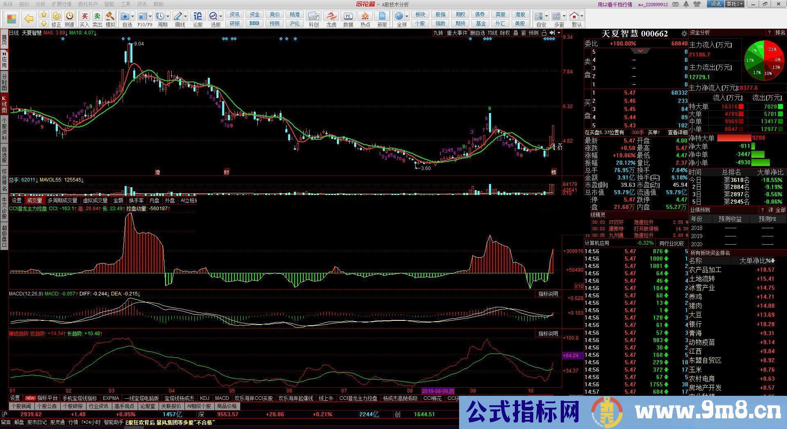Toggle the 九转 indicator button

438,33
